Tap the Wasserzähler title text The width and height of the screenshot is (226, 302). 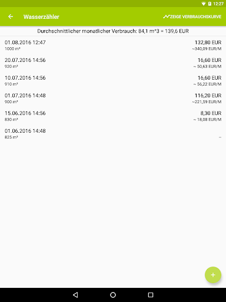click(x=41, y=17)
